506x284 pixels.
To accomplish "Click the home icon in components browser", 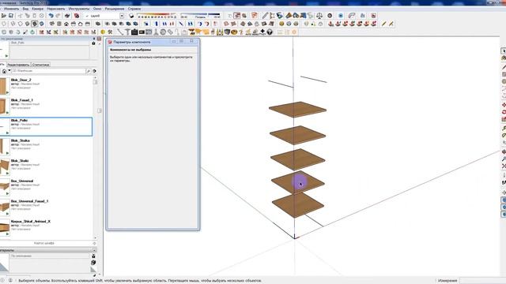I will pyautogui.click(x=4, y=71).
